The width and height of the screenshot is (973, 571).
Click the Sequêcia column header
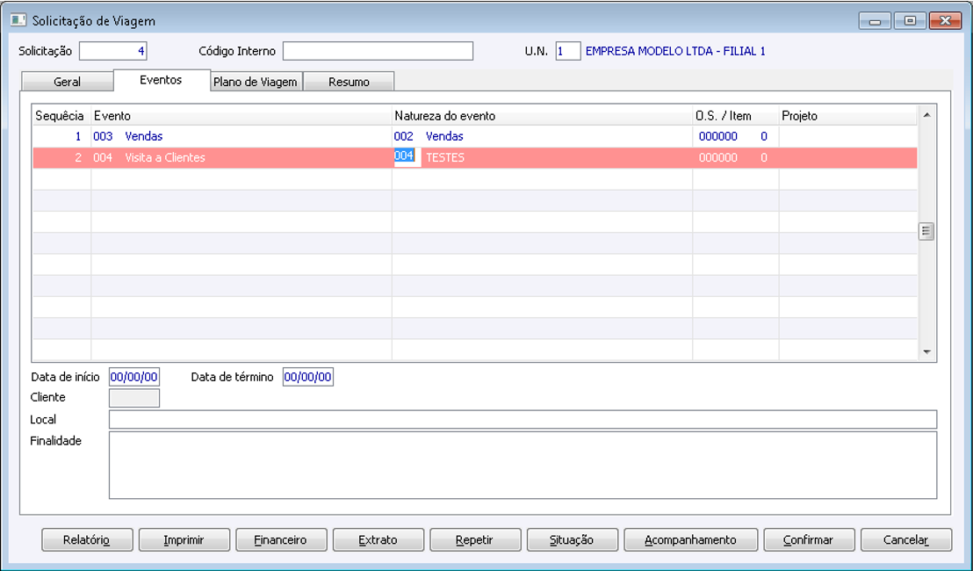point(60,116)
